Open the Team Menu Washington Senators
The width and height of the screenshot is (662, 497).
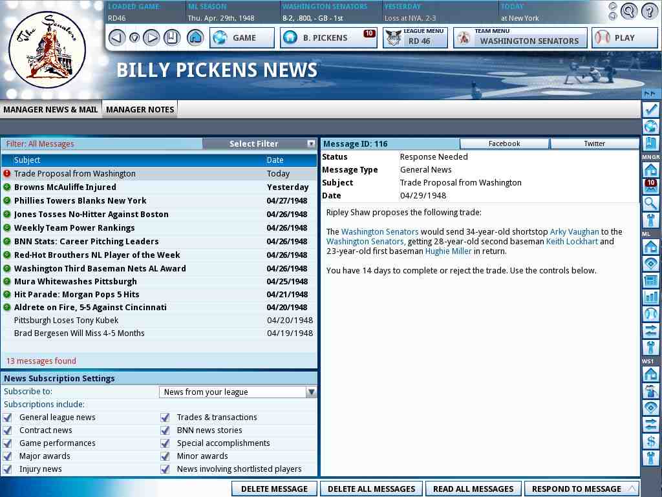click(520, 38)
